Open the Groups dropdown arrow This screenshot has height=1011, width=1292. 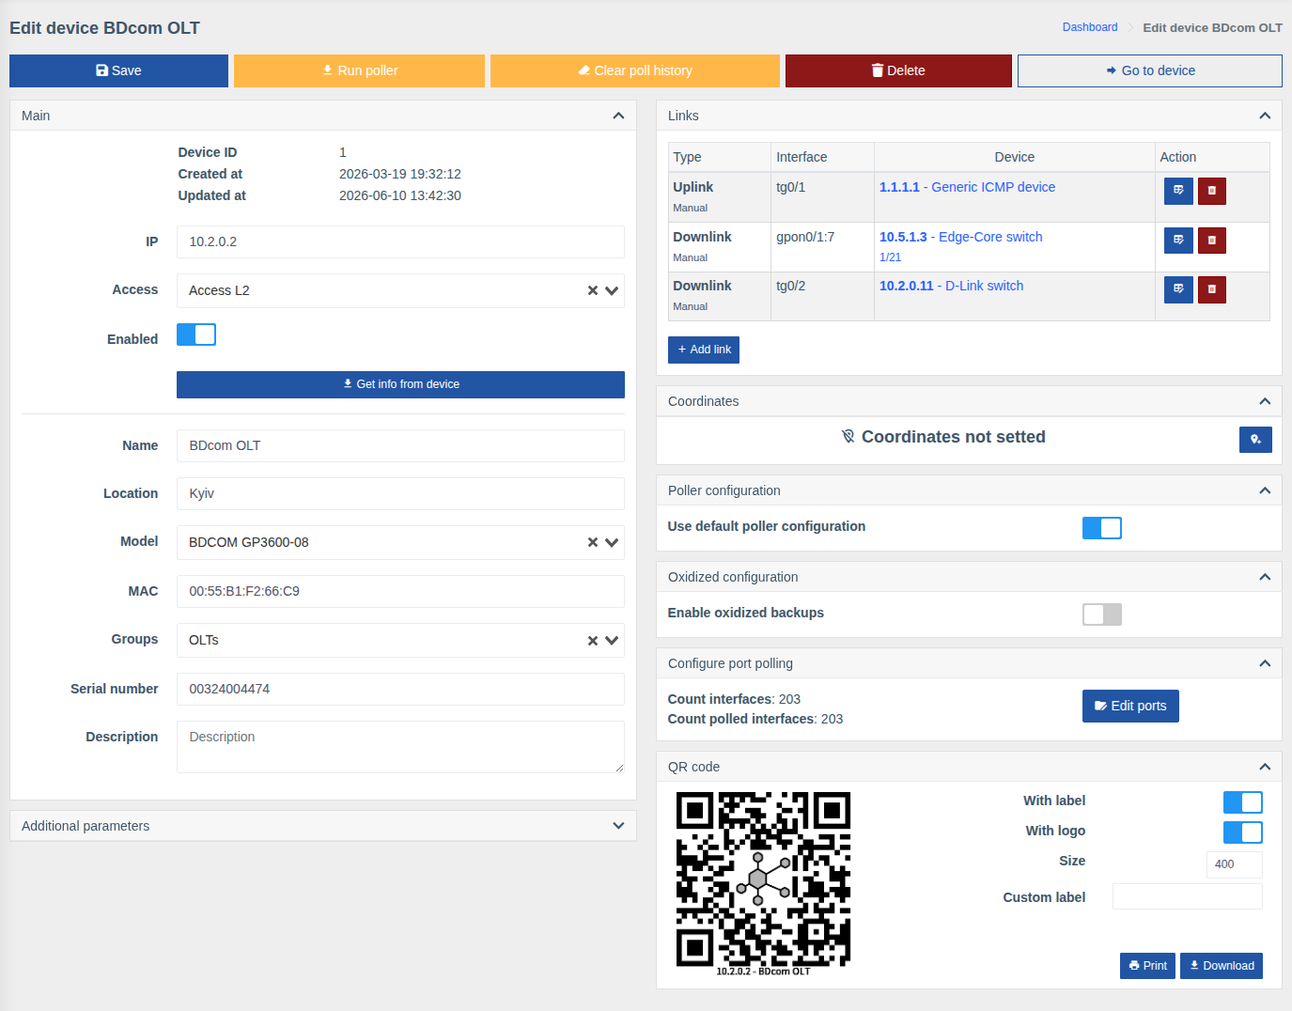click(x=612, y=641)
